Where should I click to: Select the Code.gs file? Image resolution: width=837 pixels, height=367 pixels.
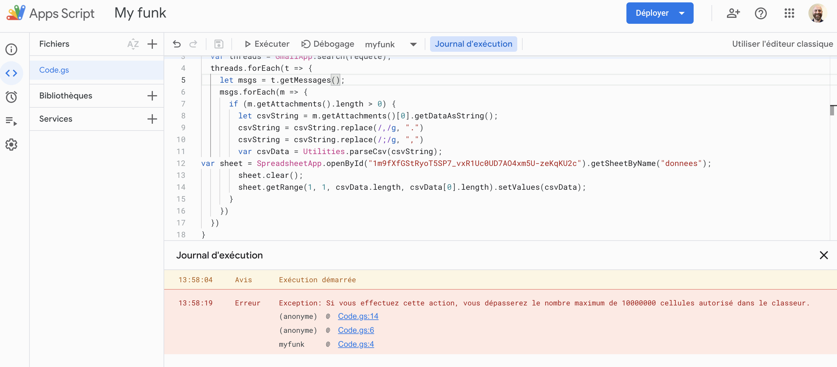pos(96,70)
